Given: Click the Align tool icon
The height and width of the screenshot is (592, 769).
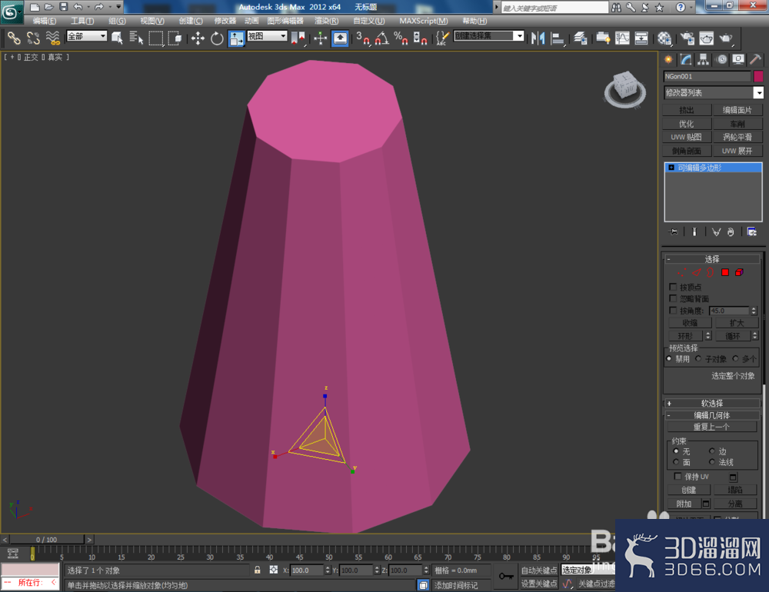Looking at the screenshot, I should (x=558, y=38).
